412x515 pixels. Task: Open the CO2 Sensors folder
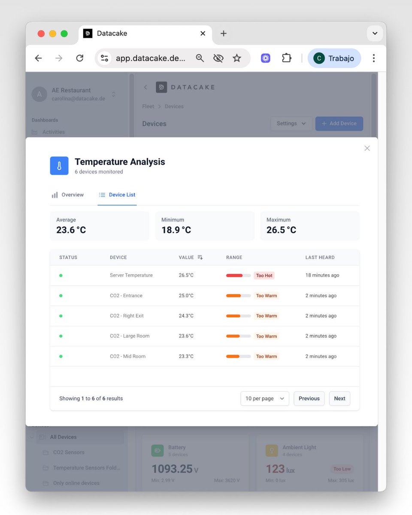point(69,452)
